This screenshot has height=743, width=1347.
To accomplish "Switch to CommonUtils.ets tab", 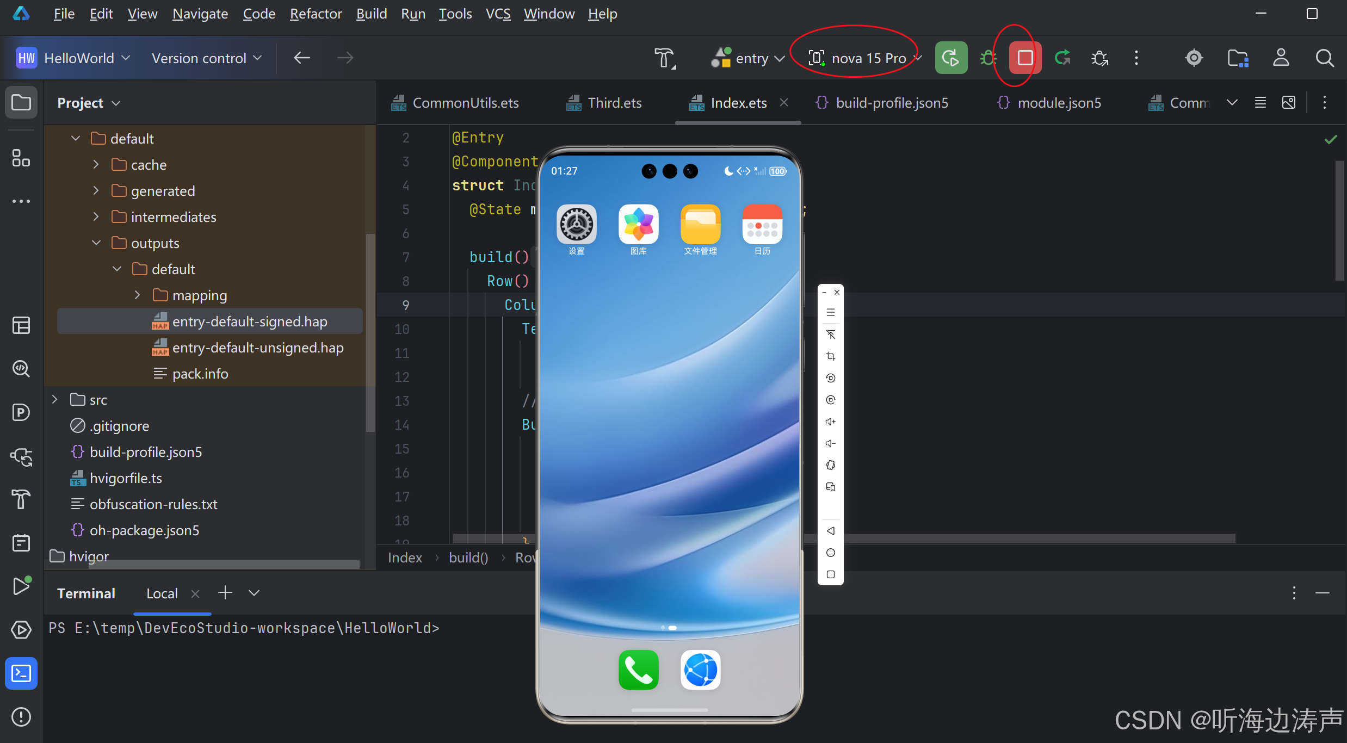I will coord(455,103).
